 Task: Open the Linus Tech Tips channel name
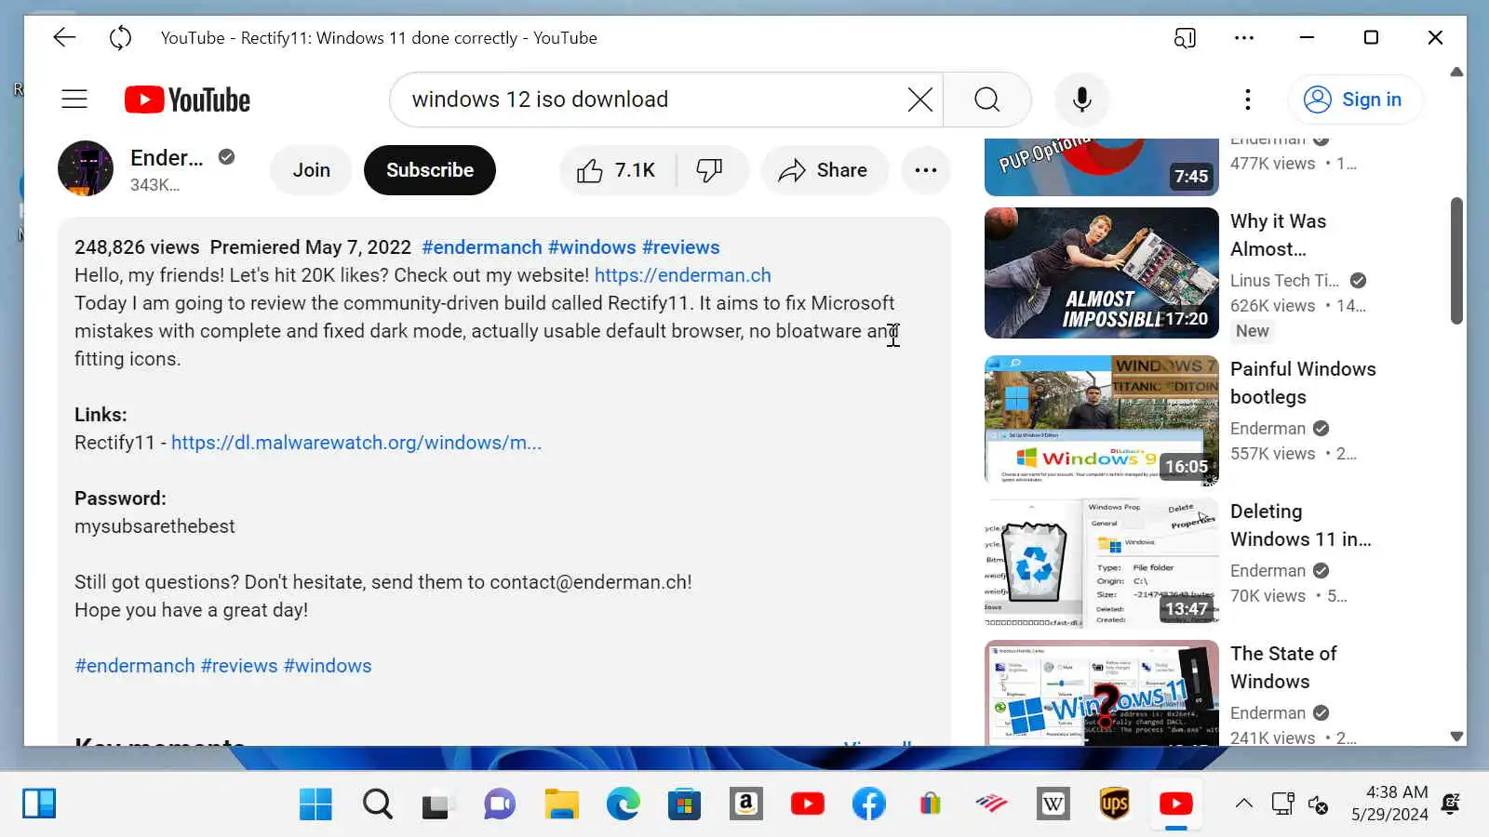pyautogui.click(x=1284, y=280)
